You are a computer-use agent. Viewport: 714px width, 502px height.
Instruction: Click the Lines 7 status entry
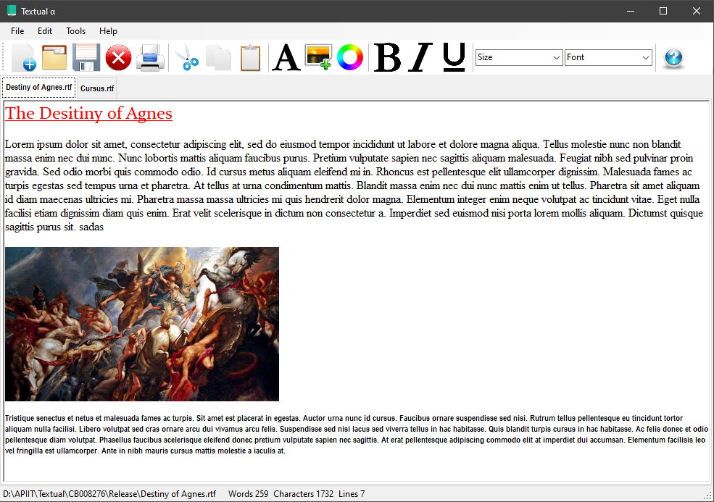point(352,494)
